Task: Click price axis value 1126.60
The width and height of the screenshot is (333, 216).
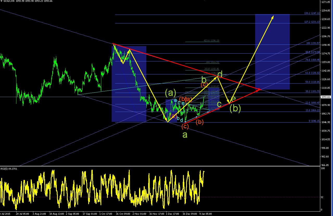Action: click(x=325, y=79)
